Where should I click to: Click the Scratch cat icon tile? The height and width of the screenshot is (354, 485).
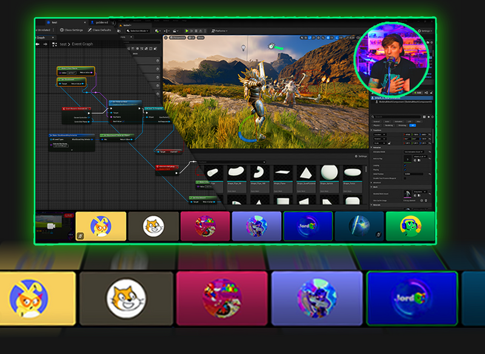tap(153, 227)
